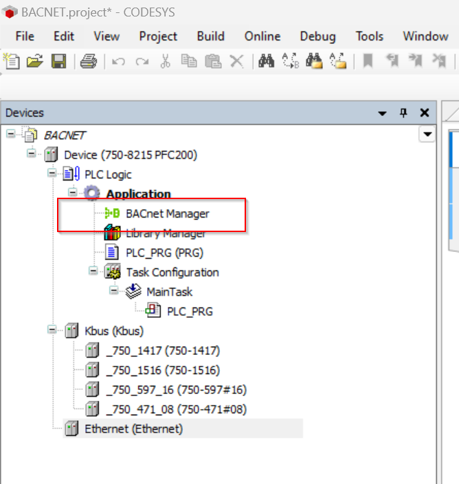Click the Print toolbar icon

coord(89,61)
